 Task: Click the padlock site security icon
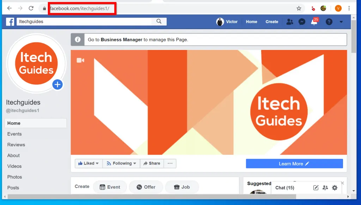point(44,8)
